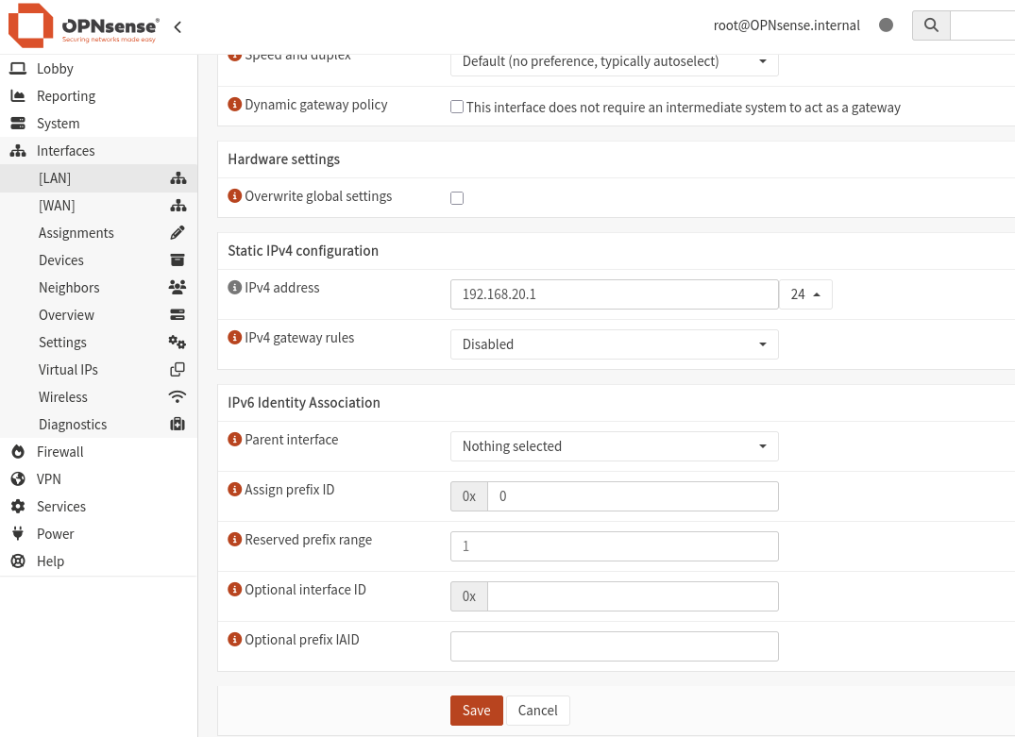The width and height of the screenshot is (1015, 737).
Task: Open the Speed and duplex dropdown
Action: (x=615, y=62)
